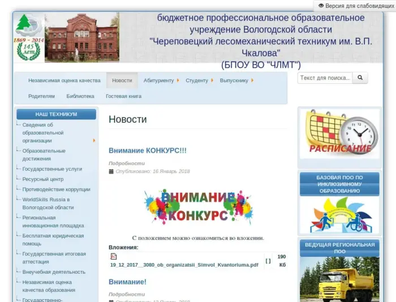The width and height of the screenshot is (396, 302).
Task: Open Образовательные достижения in sidebar
Action: point(44,155)
